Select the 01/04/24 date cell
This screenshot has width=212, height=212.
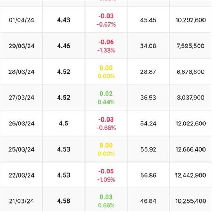[x=21, y=20]
